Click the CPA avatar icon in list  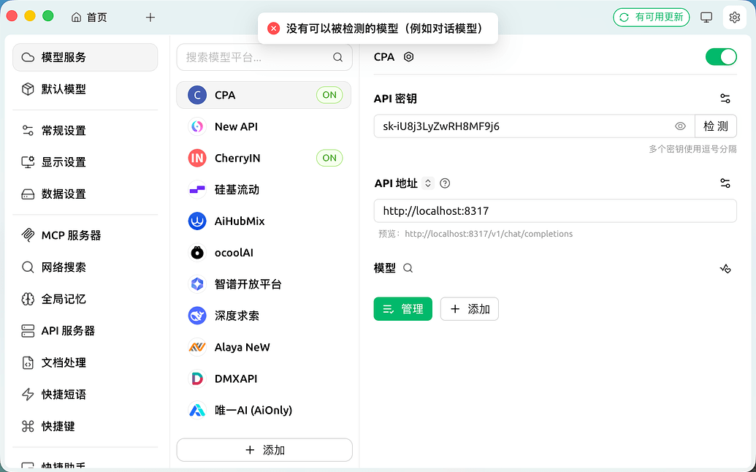[197, 95]
